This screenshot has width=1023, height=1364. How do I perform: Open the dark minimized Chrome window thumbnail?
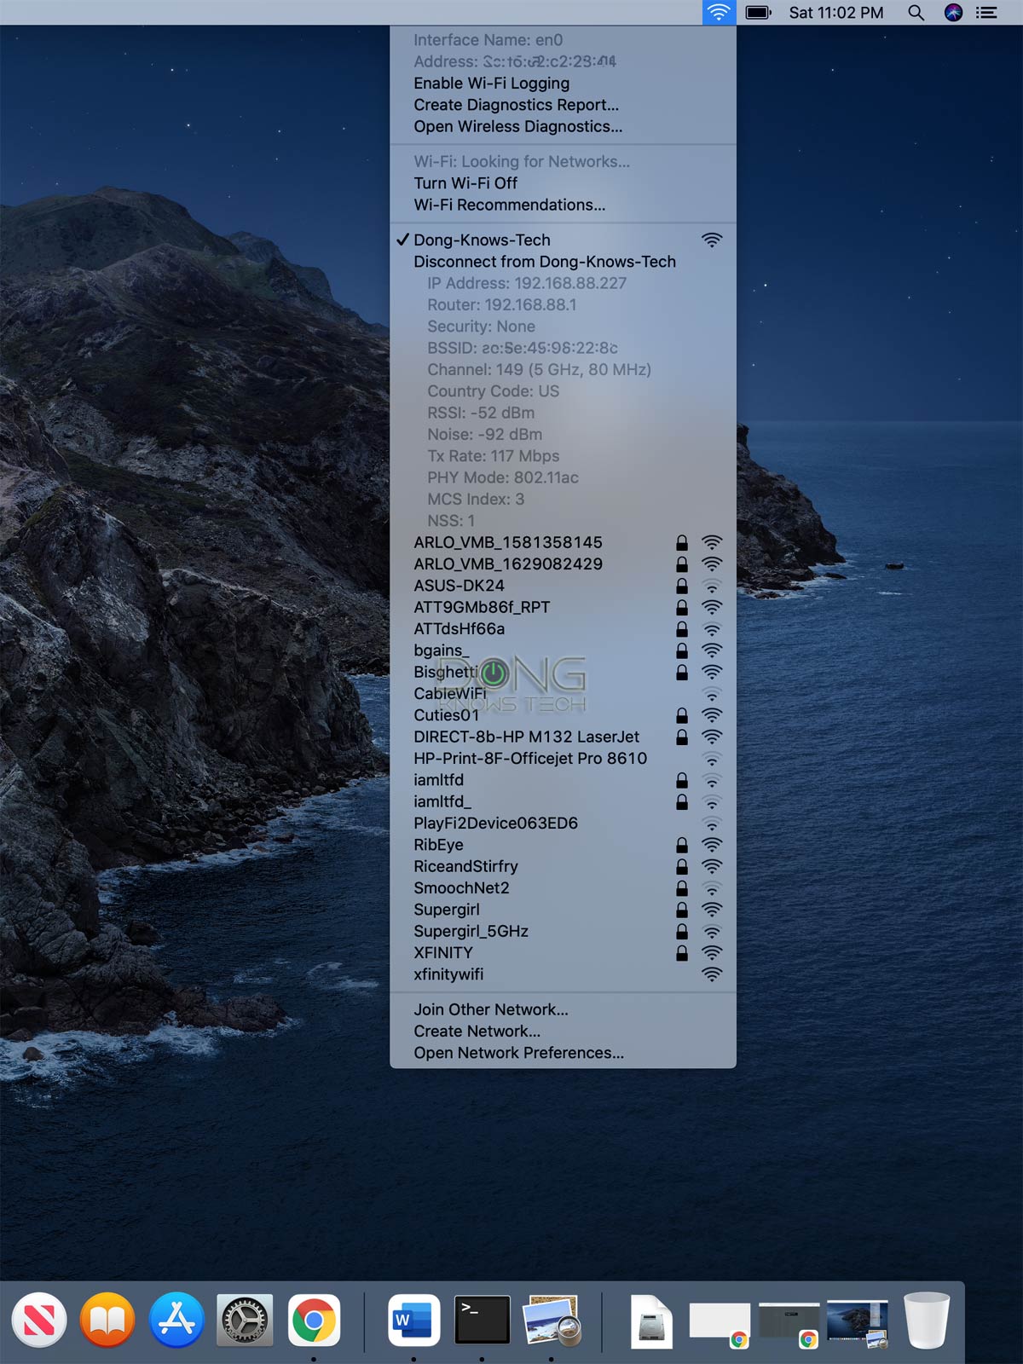[x=789, y=1323]
